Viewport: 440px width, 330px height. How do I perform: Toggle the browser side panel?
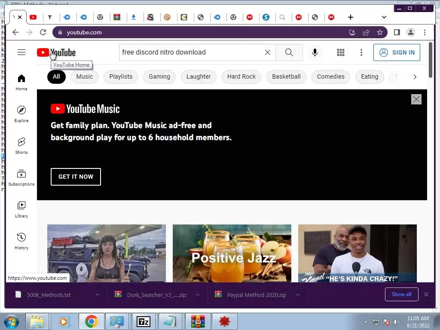point(397,32)
